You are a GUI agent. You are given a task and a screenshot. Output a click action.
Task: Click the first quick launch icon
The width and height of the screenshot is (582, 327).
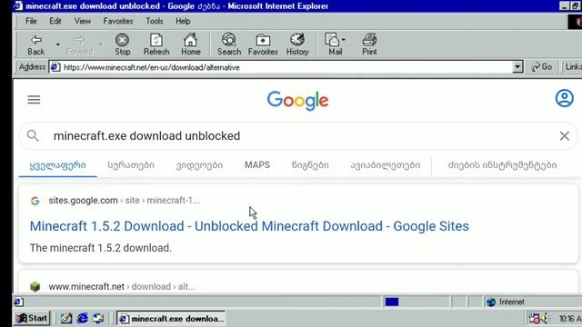click(x=66, y=318)
